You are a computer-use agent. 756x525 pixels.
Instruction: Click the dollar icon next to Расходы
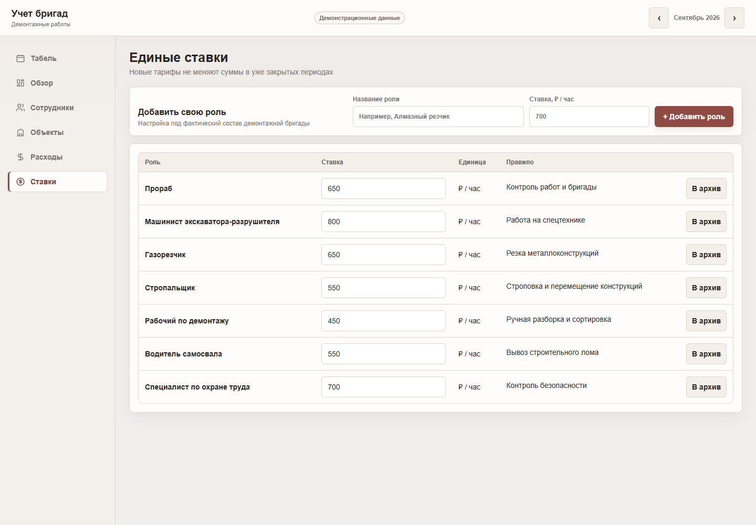click(x=20, y=157)
